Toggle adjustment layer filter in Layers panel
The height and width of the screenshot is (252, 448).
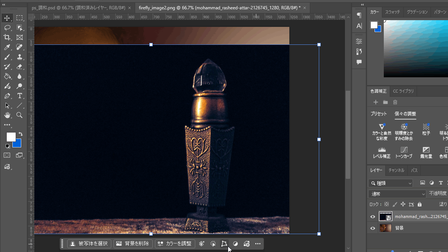[x=432, y=183]
